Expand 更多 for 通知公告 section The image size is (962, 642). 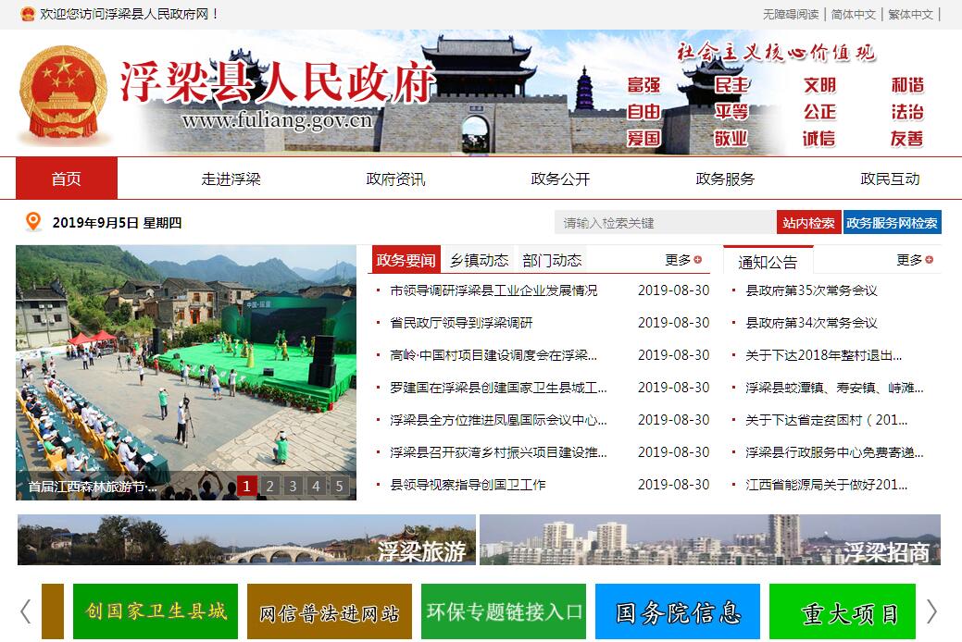pos(915,260)
